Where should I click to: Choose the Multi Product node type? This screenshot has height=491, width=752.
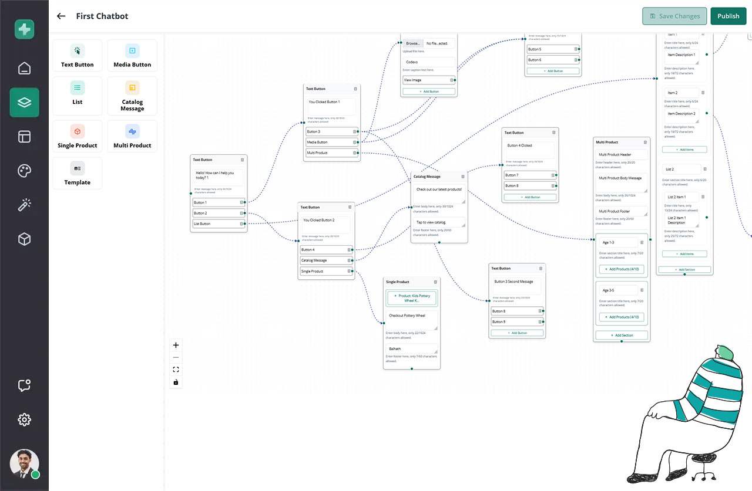[x=132, y=137]
